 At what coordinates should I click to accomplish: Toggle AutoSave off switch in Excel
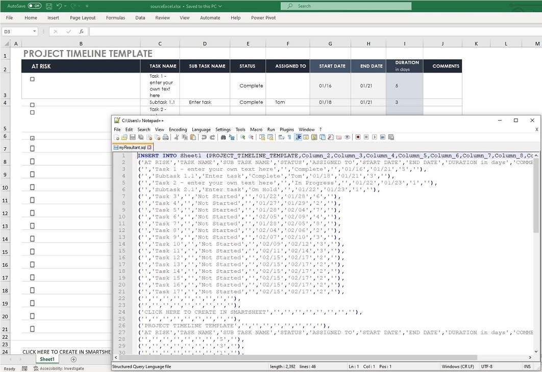(x=35, y=6)
